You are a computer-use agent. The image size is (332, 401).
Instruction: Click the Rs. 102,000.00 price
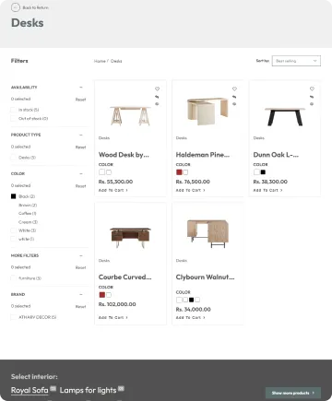[x=117, y=304]
